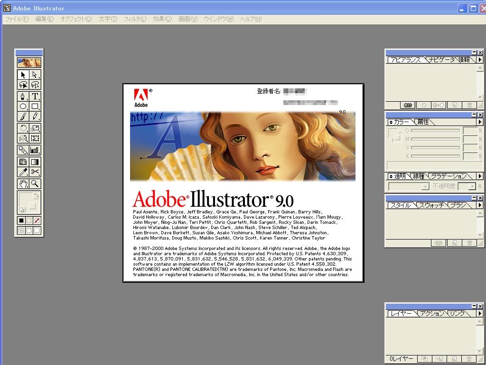This screenshot has height=365, width=486.
Task: Open フィルタ(L) menu
Action: click(135, 19)
